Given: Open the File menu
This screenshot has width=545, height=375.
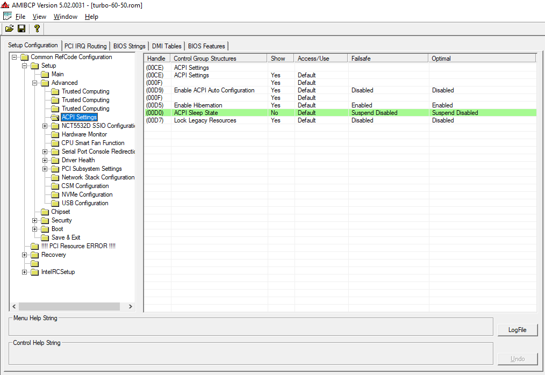Looking at the screenshot, I should point(20,16).
